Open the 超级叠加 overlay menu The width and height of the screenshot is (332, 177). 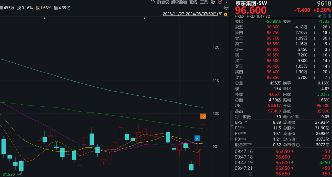click(x=179, y=2)
